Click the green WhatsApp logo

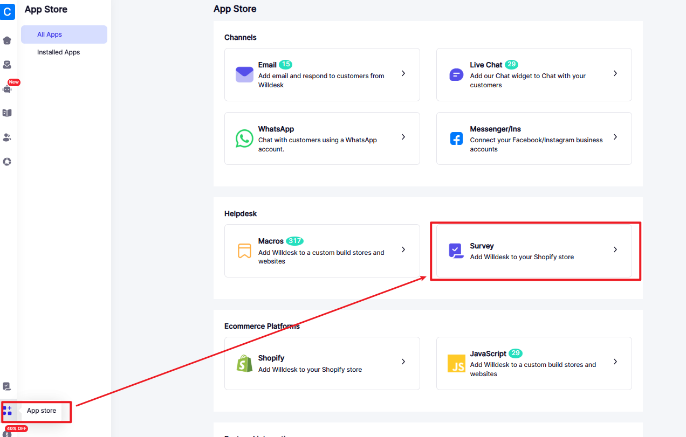[244, 138]
